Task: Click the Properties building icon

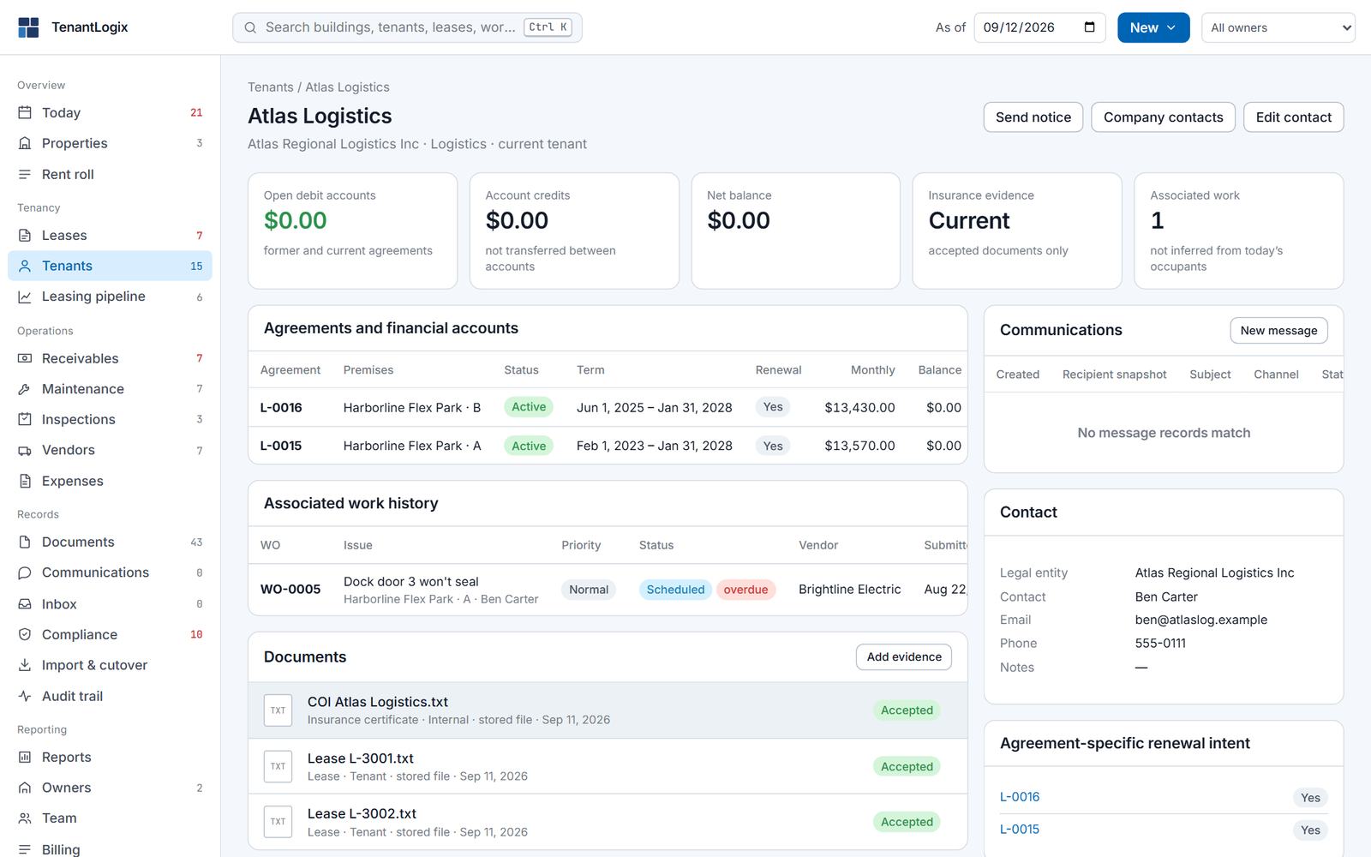Action: (x=25, y=143)
